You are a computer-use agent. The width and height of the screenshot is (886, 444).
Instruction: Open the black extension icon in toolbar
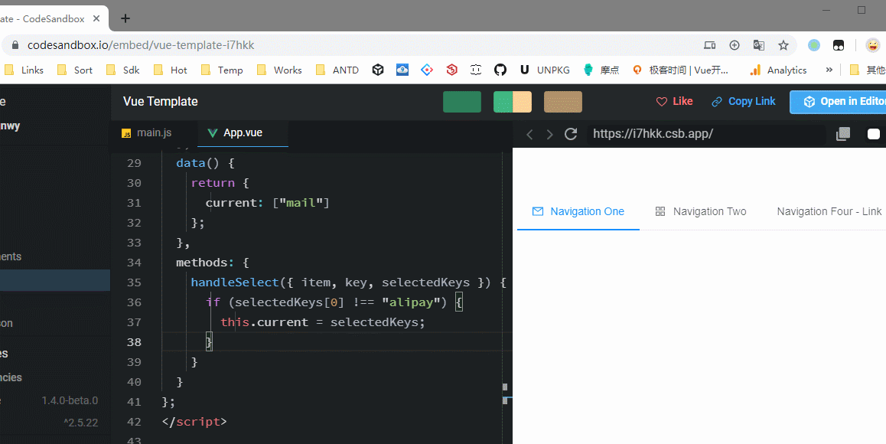point(839,45)
